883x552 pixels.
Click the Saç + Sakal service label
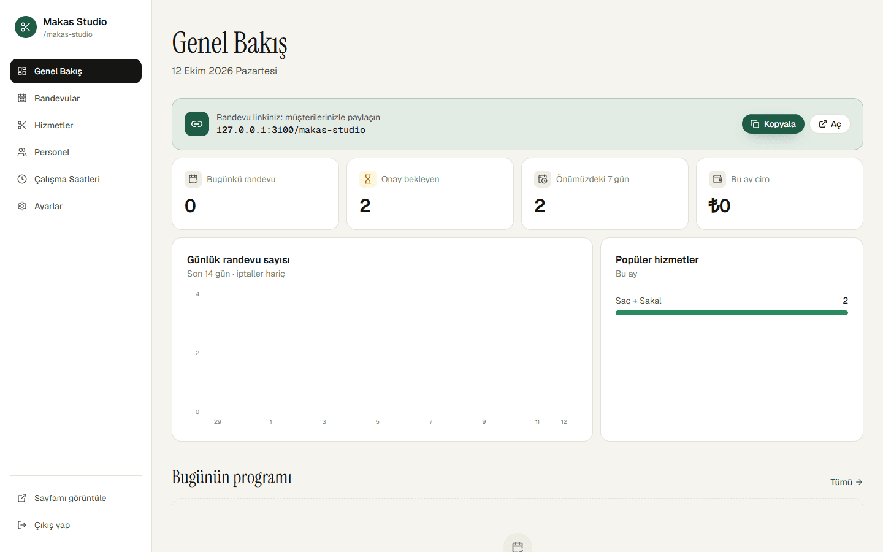(x=638, y=301)
